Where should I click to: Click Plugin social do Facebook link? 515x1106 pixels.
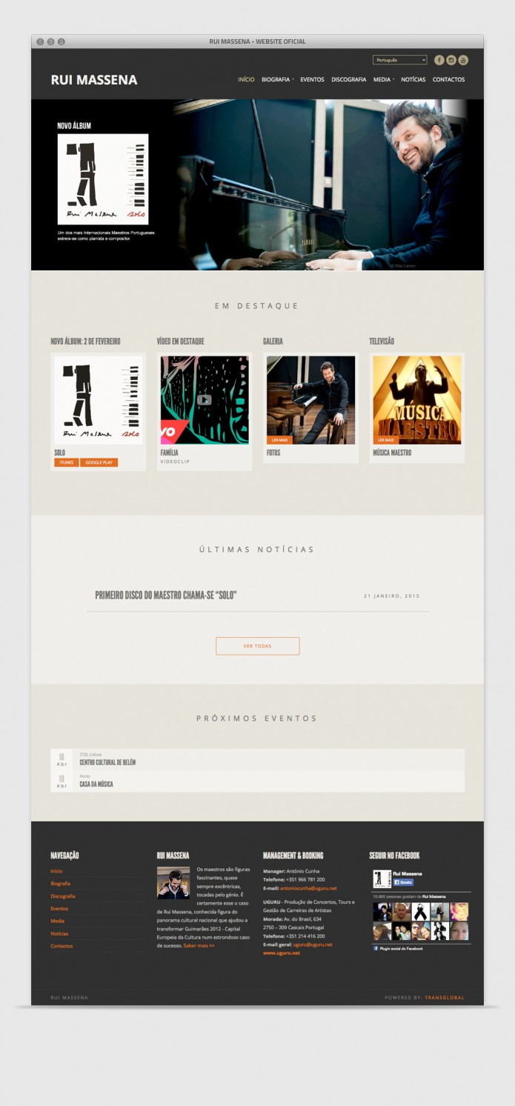pyautogui.click(x=401, y=948)
